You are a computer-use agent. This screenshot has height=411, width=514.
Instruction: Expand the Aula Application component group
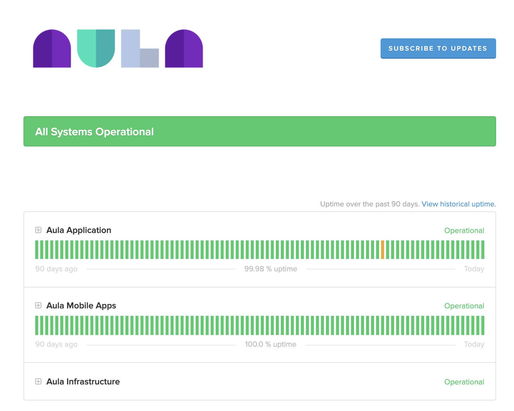pyautogui.click(x=38, y=230)
